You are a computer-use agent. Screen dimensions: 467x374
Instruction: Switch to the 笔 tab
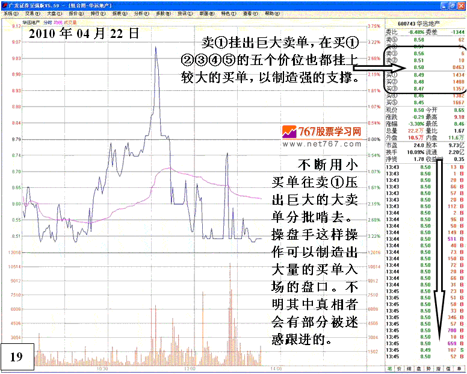point(390,367)
